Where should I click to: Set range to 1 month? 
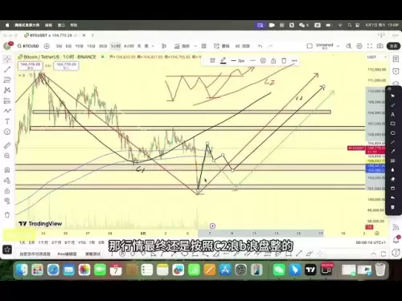tap(43, 242)
